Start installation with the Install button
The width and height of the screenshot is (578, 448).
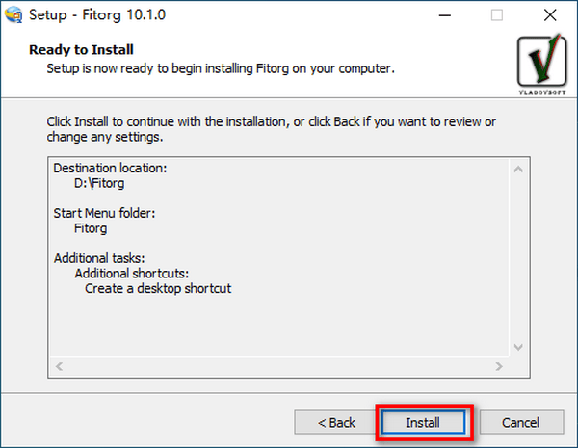pyautogui.click(x=423, y=422)
